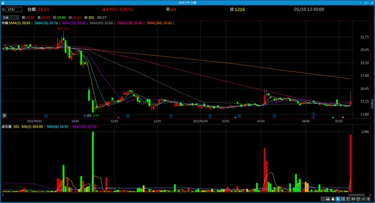Viewport: 375px width, 203px height.
Task: Click the 1286 volume axis label
Action: click(365, 132)
